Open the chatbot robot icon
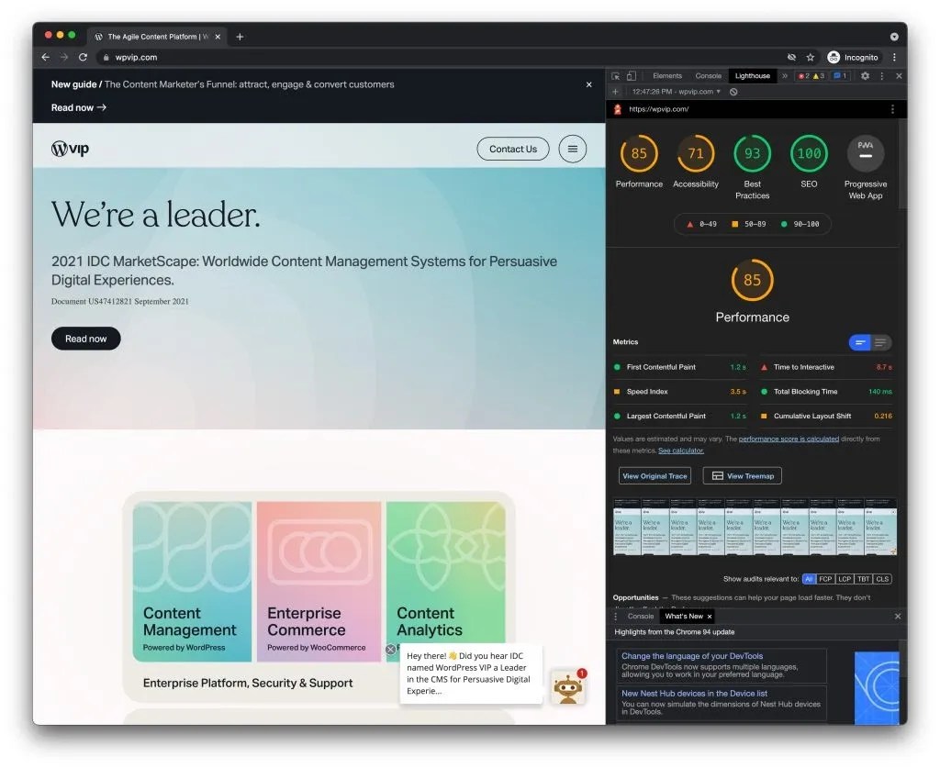The height and width of the screenshot is (768, 940). pyautogui.click(x=567, y=688)
